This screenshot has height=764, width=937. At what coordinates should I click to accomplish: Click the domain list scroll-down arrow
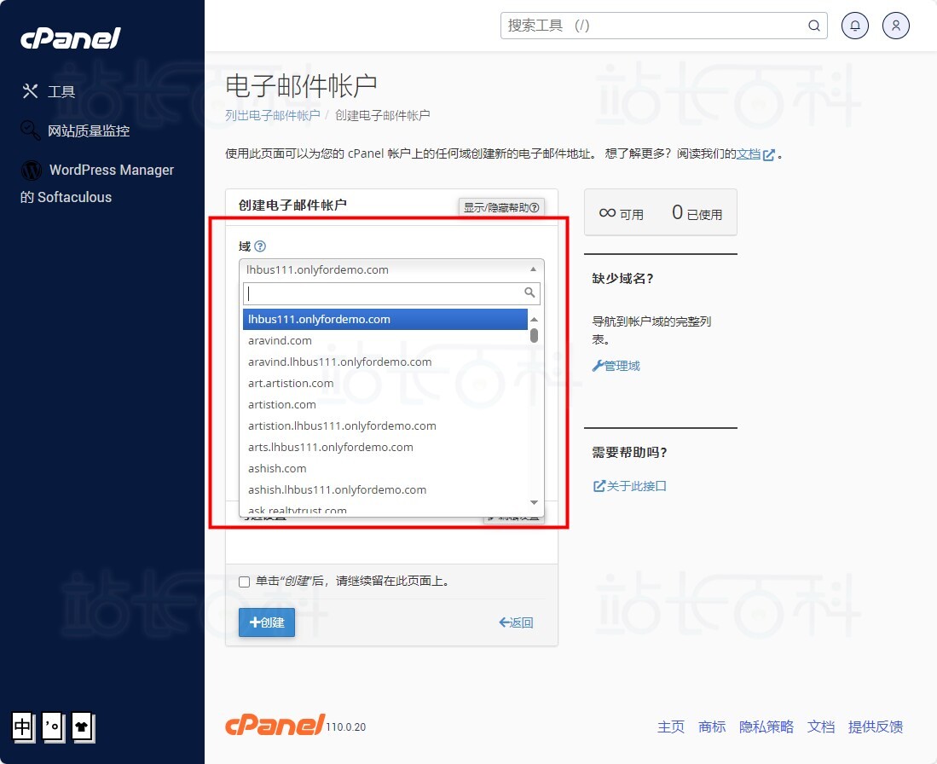tap(535, 502)
